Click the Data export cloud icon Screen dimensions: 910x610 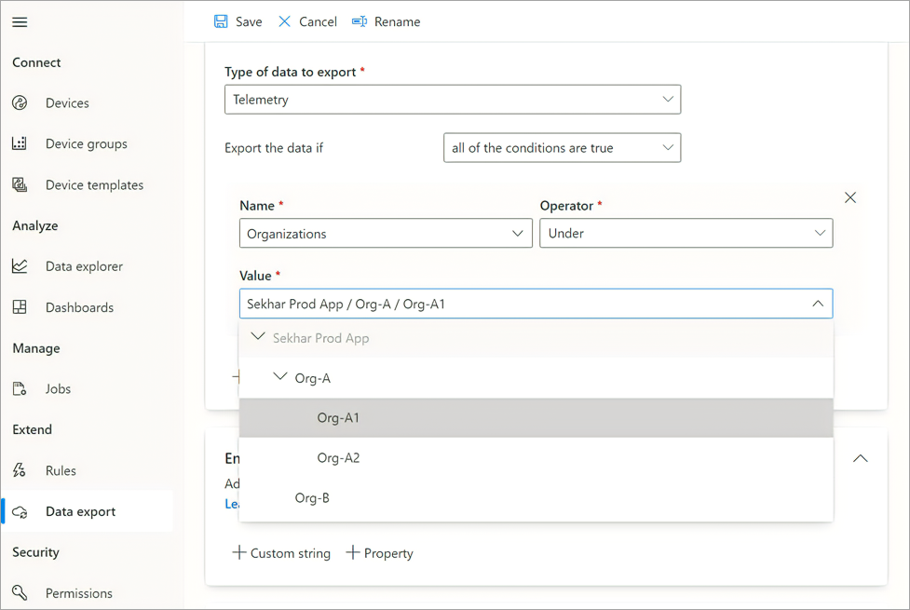coord(20,511)
